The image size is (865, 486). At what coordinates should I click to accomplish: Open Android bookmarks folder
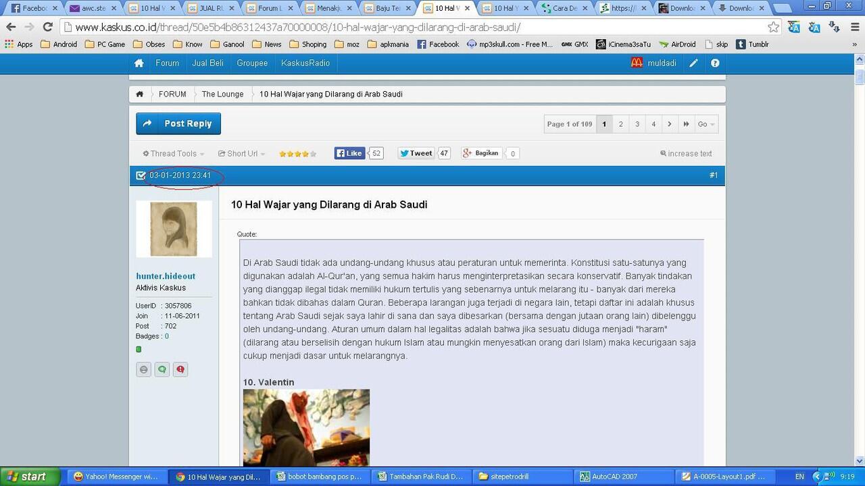(x=59, y=45)
